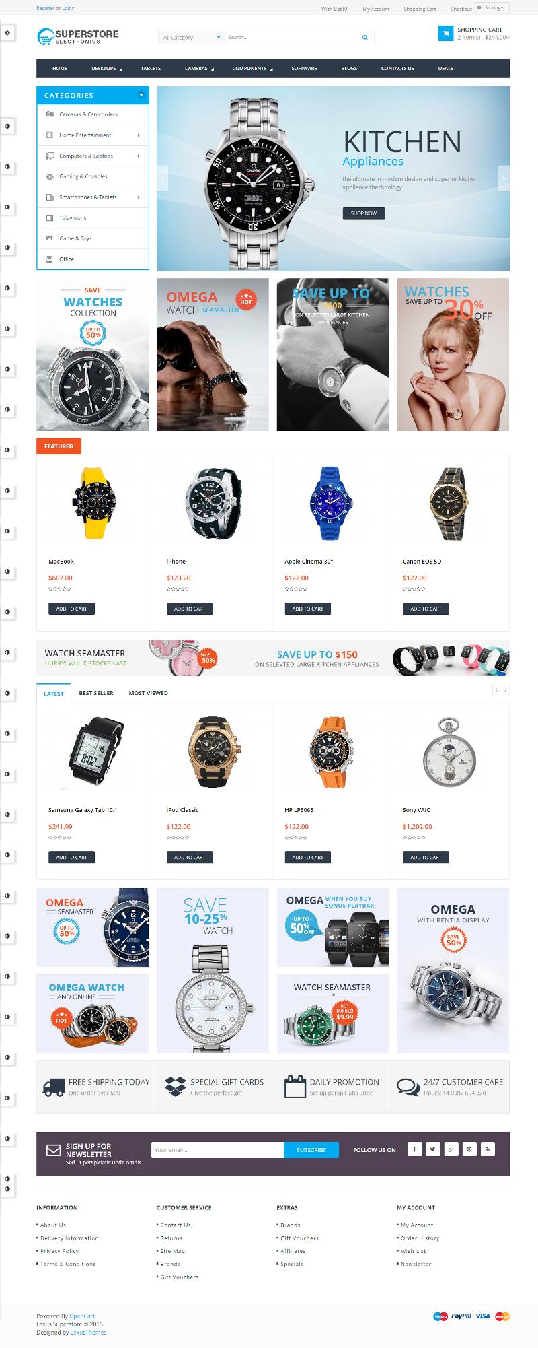
Task: Click the RSS feed icon
Action: pyautogui.click(x=488, y=1149)
